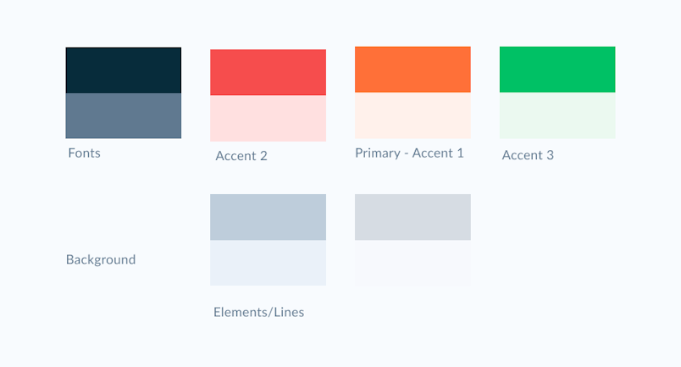Pick the pale blue Elements/Lines tint
The width and height of the screenshot is (681, 367).
[x=268, y=263]
